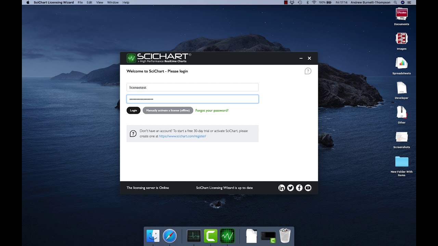This screenshot has width=438, height=246.
Task: Click the Login button
Action: 133,110
